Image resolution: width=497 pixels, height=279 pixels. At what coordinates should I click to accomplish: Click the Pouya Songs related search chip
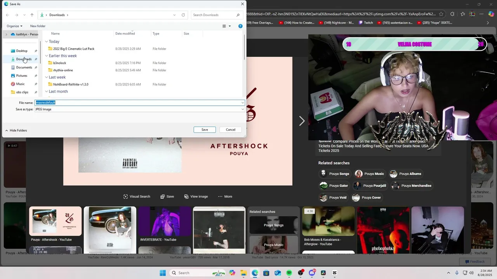[335, 174]
